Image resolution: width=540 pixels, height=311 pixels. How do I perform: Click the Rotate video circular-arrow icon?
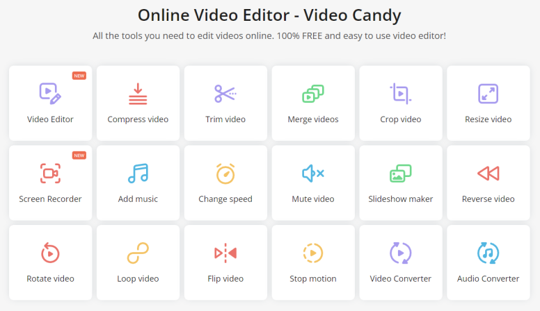click(x=50, y=253)
